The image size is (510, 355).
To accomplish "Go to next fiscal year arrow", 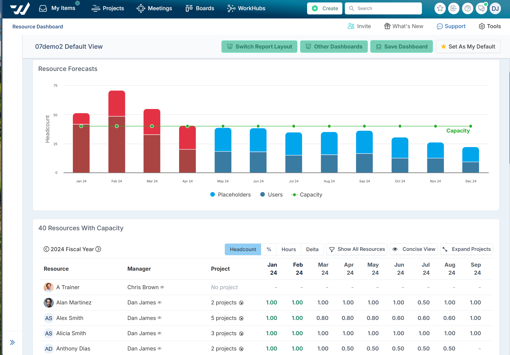I will [99, 249].
